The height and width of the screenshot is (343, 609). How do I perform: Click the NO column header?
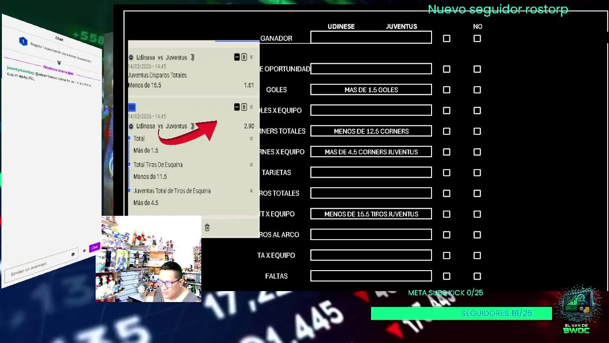(478, 27)
